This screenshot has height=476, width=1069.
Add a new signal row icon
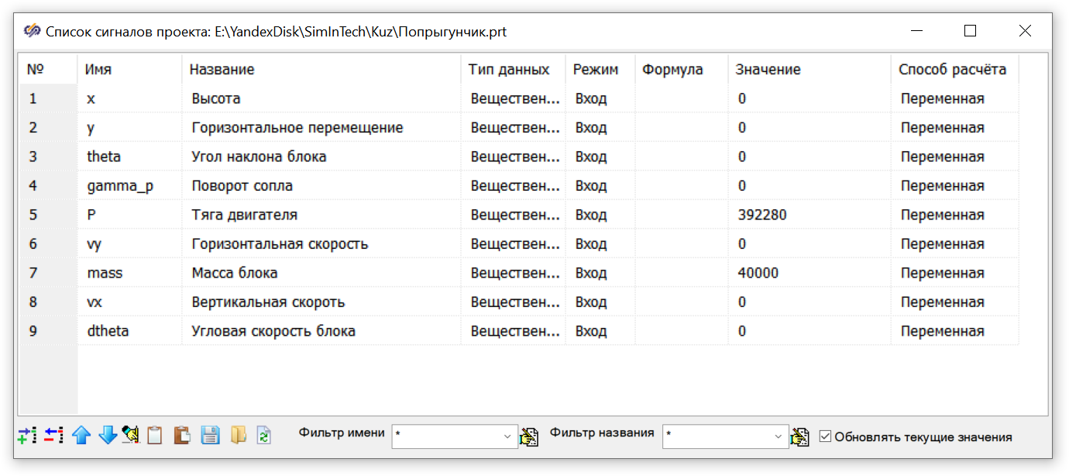click(27, 436)
